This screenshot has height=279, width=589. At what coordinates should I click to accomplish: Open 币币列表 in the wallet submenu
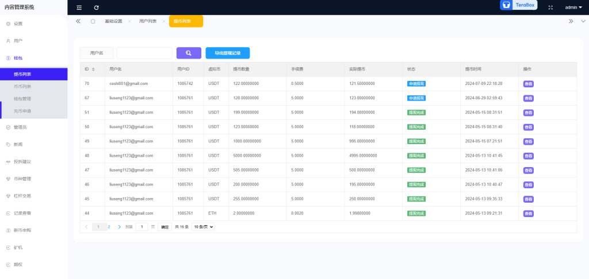click(x=22, y=86)
